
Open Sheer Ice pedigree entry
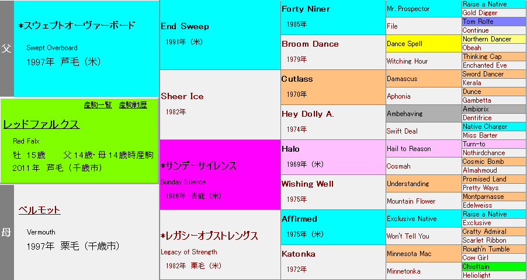tap(182, 96)
